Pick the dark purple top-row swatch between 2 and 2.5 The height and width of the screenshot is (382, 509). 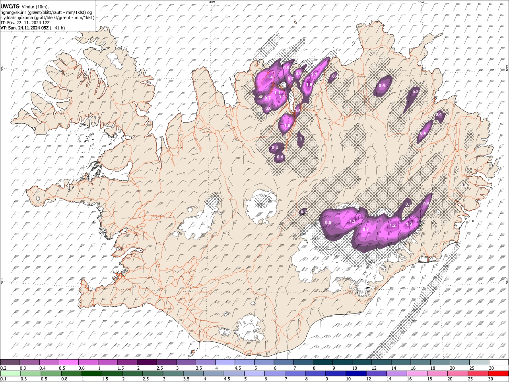147,363
